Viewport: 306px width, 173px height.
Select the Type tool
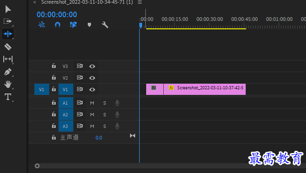(x=8, y=97)
